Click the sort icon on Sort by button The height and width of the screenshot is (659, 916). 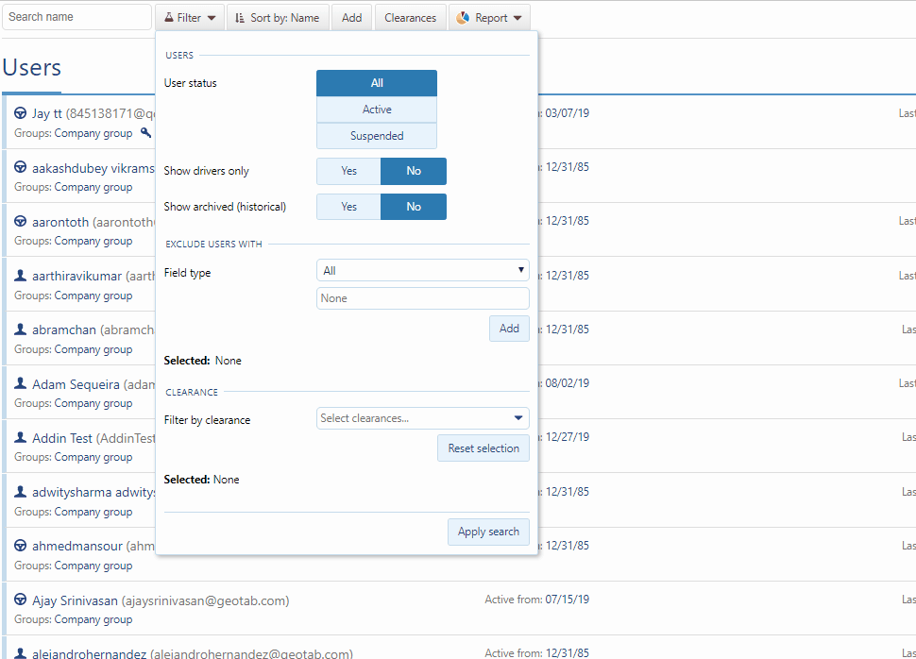pos(240,18)
